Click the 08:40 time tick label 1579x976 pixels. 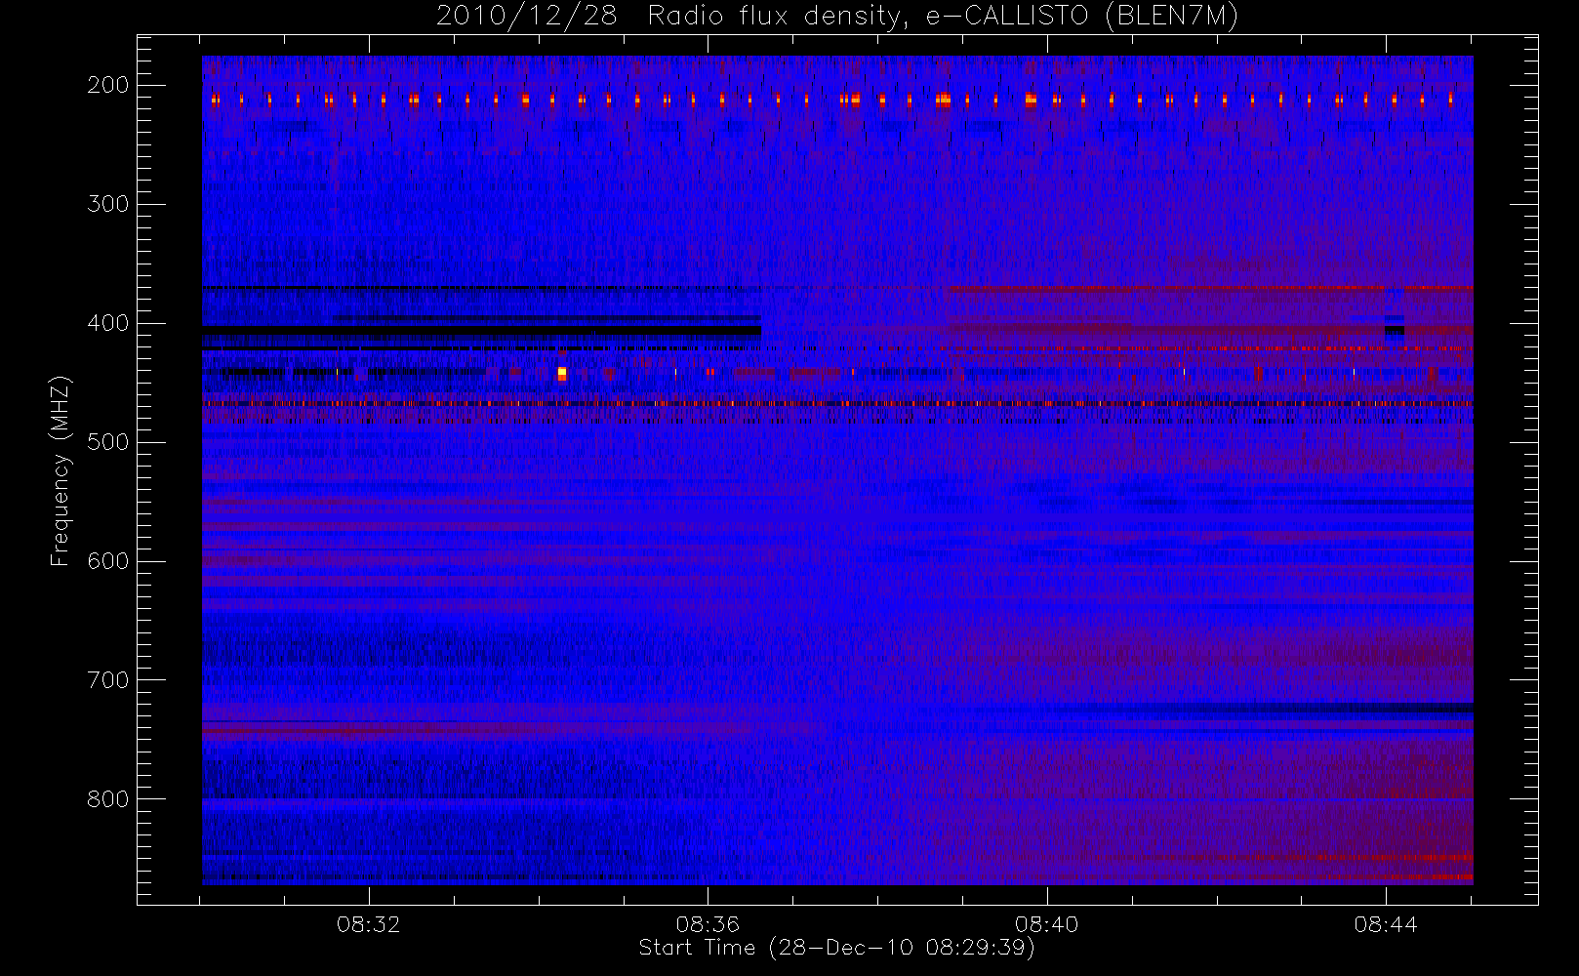[1046, 924]
